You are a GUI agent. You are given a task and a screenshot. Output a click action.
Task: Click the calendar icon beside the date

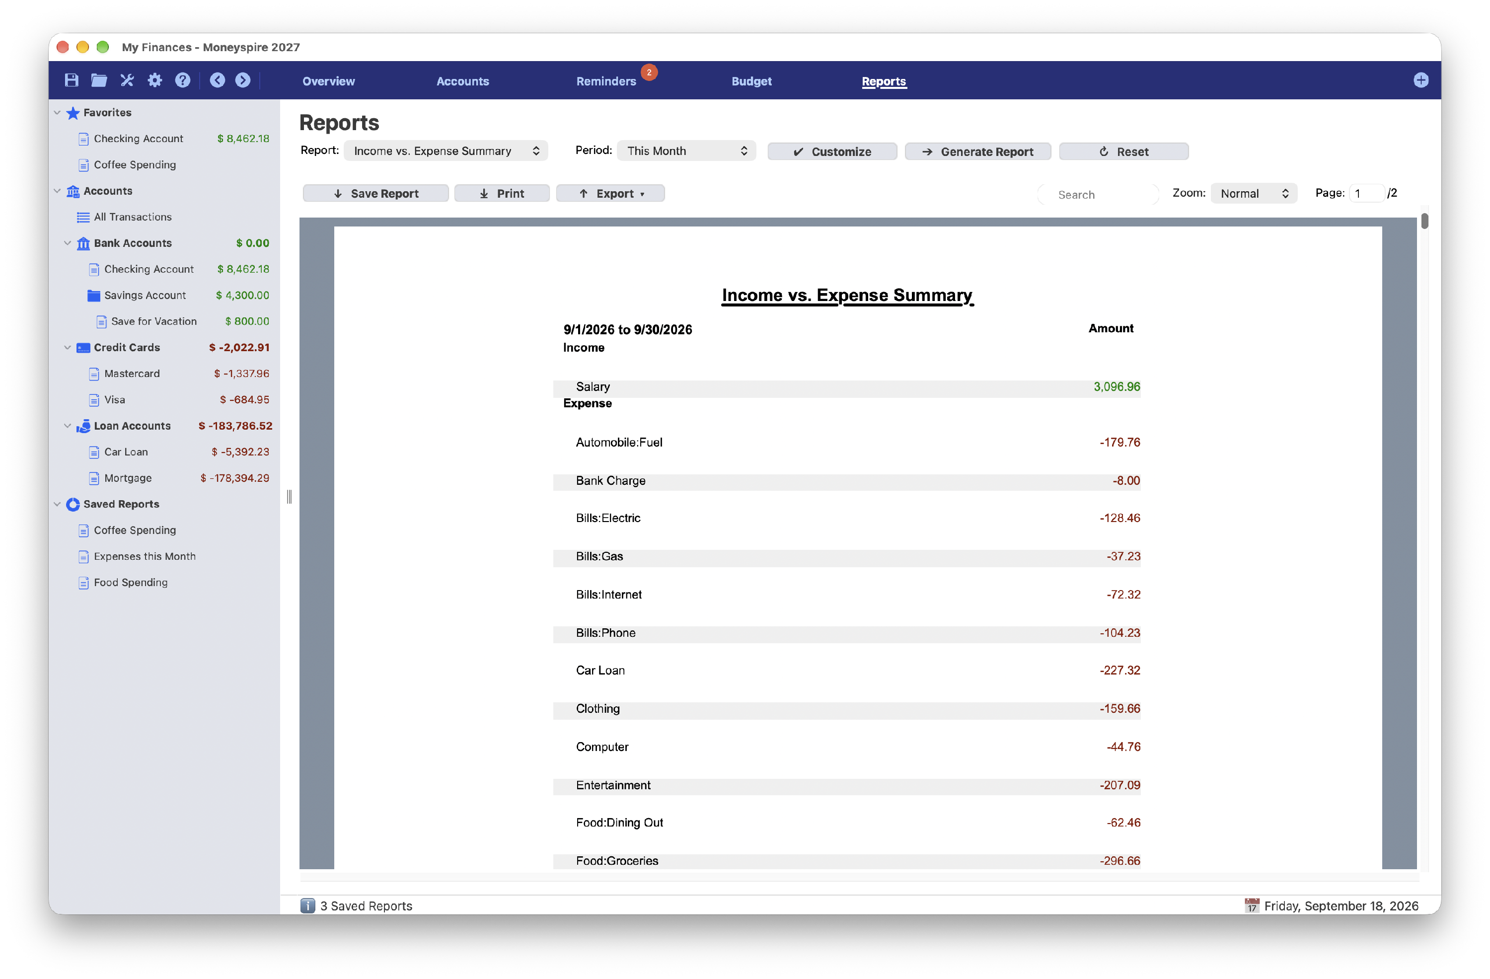[x=1252, y=905]
